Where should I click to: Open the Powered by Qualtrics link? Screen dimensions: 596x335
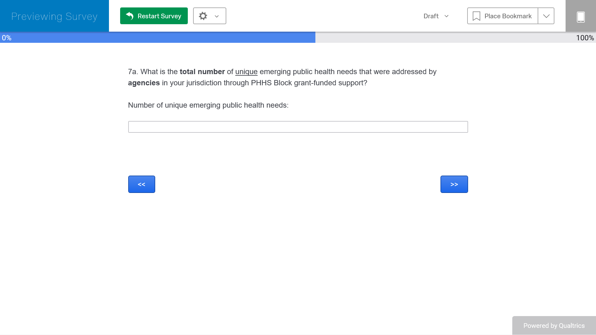click(554, 326)
